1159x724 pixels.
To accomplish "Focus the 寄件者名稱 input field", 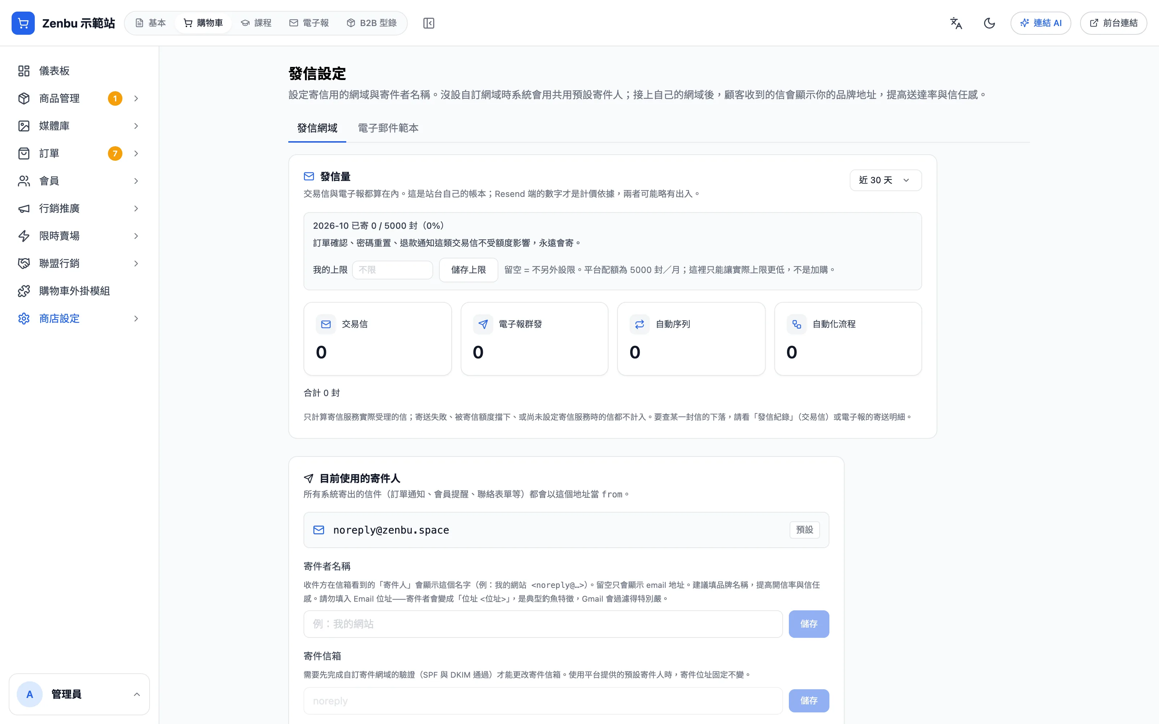I will (x=543, y=624).
